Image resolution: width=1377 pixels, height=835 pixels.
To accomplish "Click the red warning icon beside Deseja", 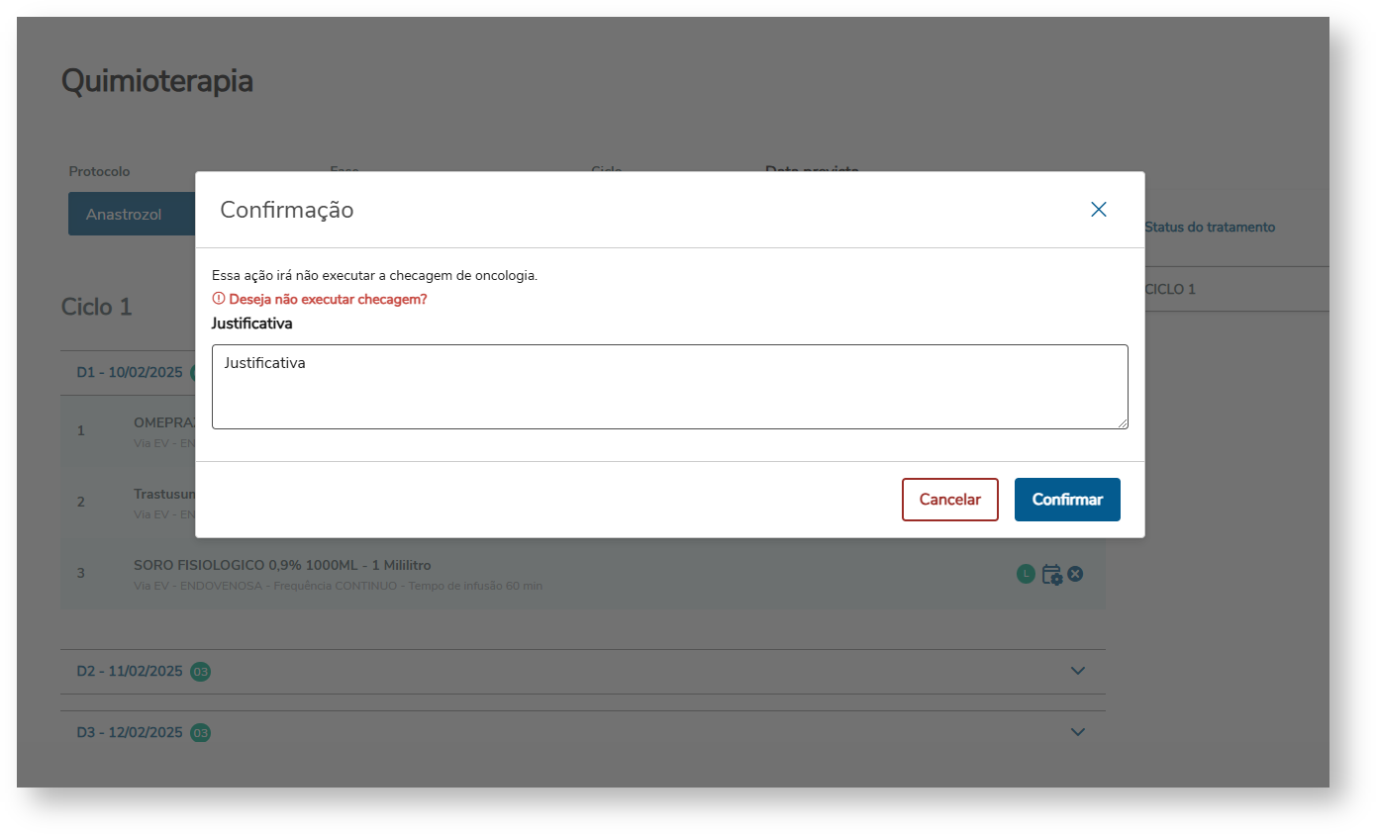I will 219,299.
